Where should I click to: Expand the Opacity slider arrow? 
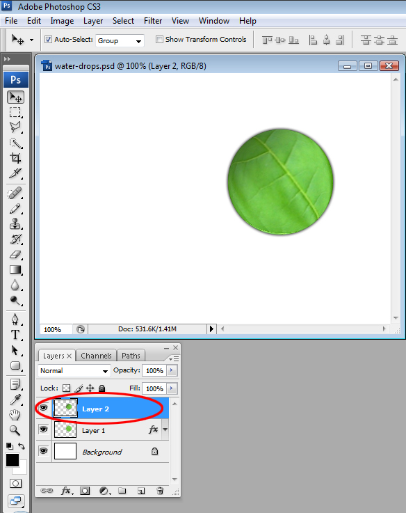pos(172,370)
